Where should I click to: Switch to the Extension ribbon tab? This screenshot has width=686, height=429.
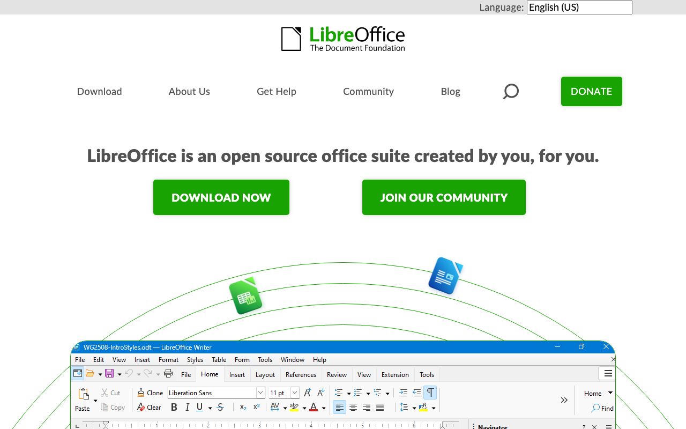click(x=395, y=374)
